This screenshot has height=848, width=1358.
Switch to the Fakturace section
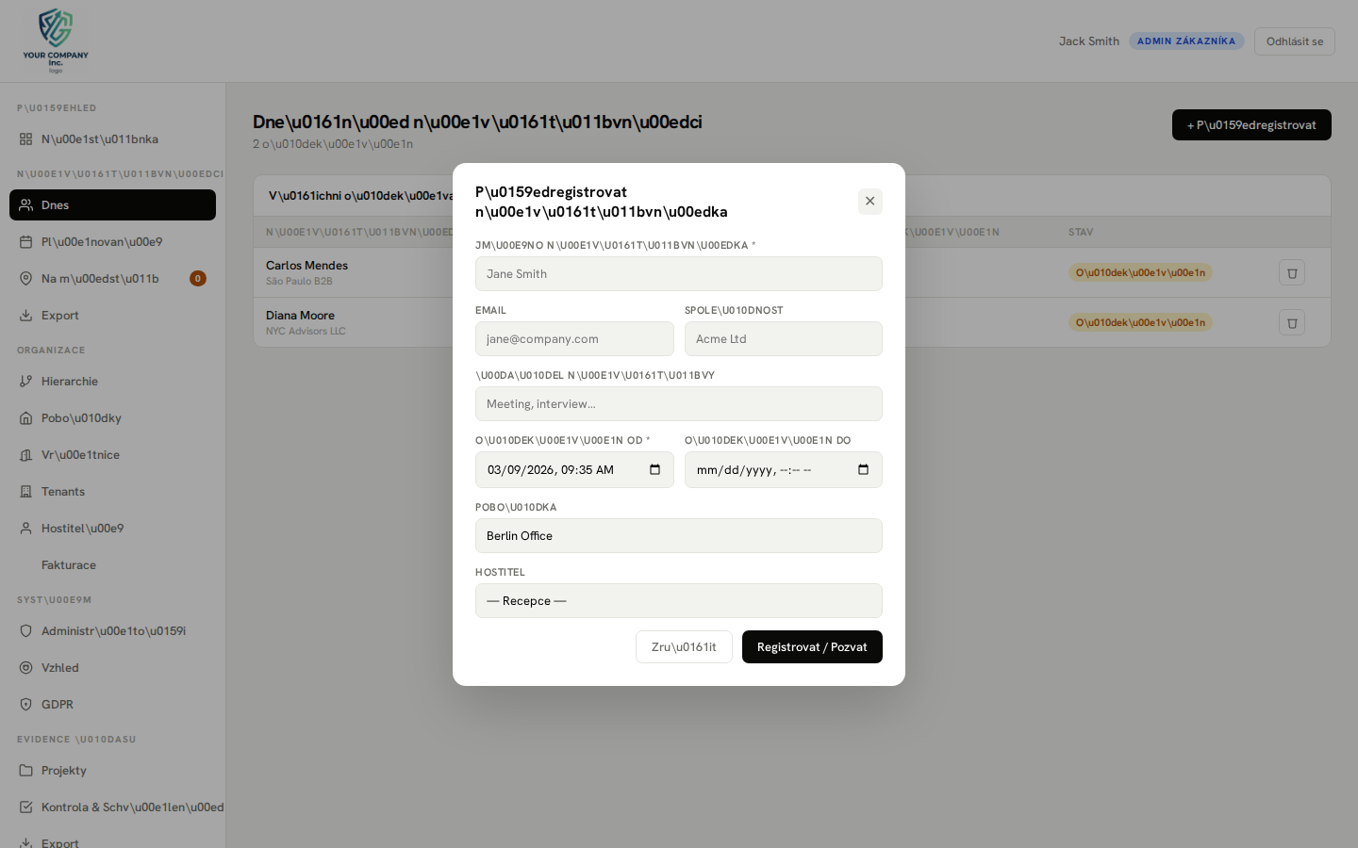67,564
